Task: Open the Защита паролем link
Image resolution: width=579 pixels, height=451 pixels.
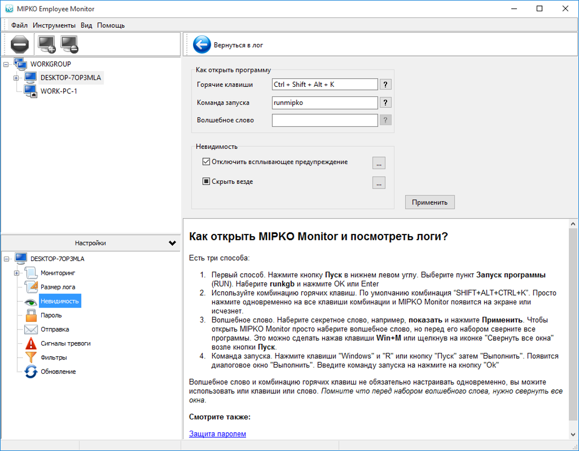Action: point(217,434)
